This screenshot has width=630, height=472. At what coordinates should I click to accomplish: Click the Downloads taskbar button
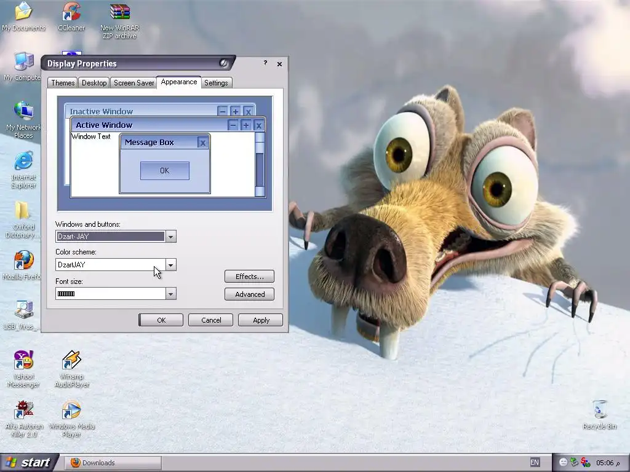pyautogui.click(x=113, y=463)
